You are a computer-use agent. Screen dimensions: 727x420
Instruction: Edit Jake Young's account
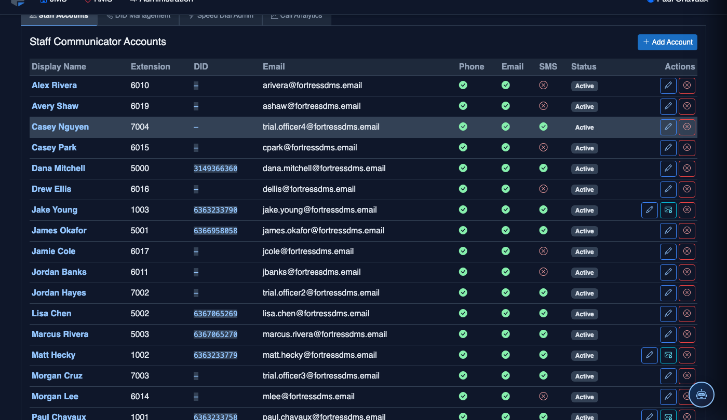coord(650,210)
